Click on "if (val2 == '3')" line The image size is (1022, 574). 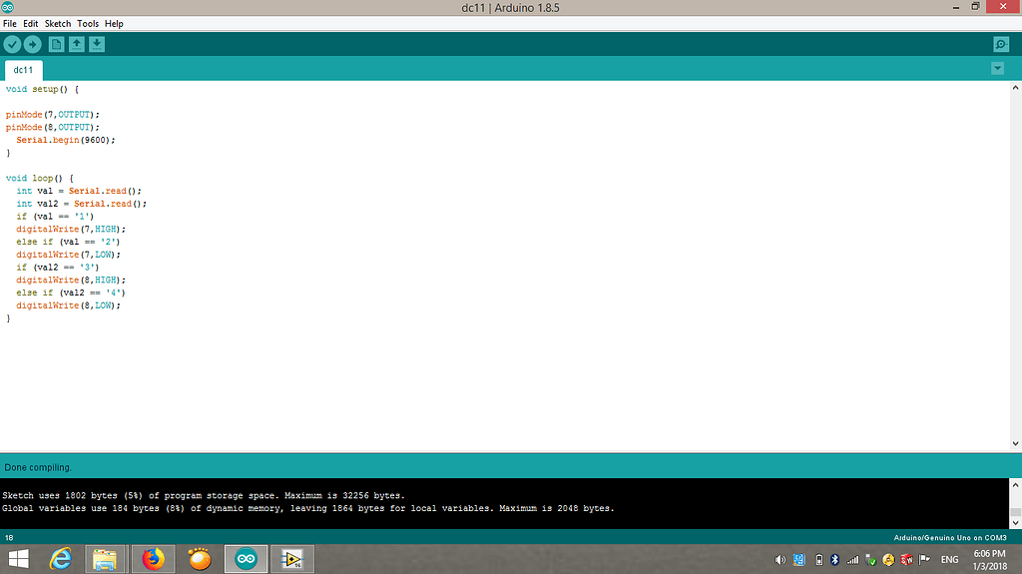tap(58, 268)
